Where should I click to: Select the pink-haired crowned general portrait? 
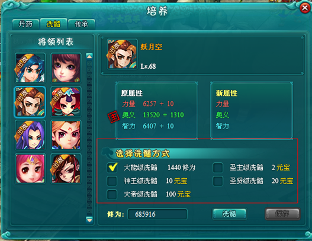pos(30,169)
